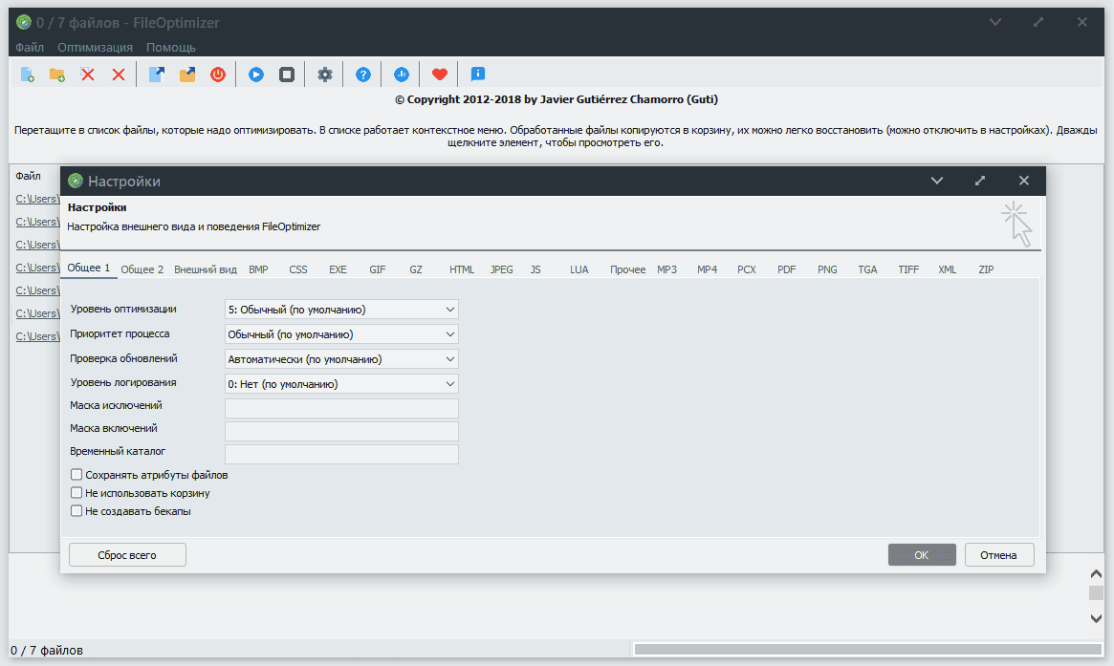
Task: Expand Уровень логирования dropdown
Action: tap(341, 384)
